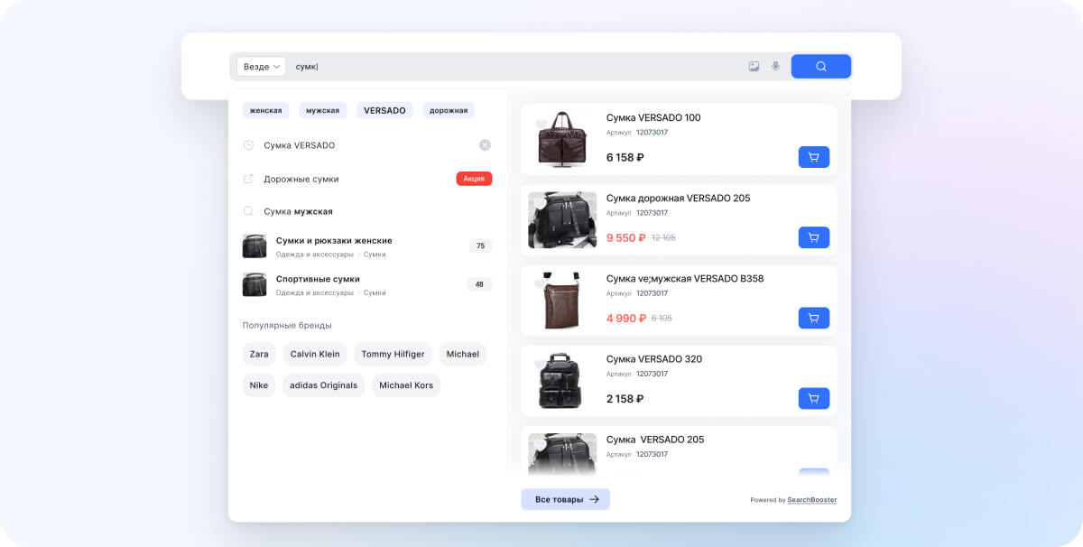Click the 75 count badge

pyautogui.click(x=480, y=246)
